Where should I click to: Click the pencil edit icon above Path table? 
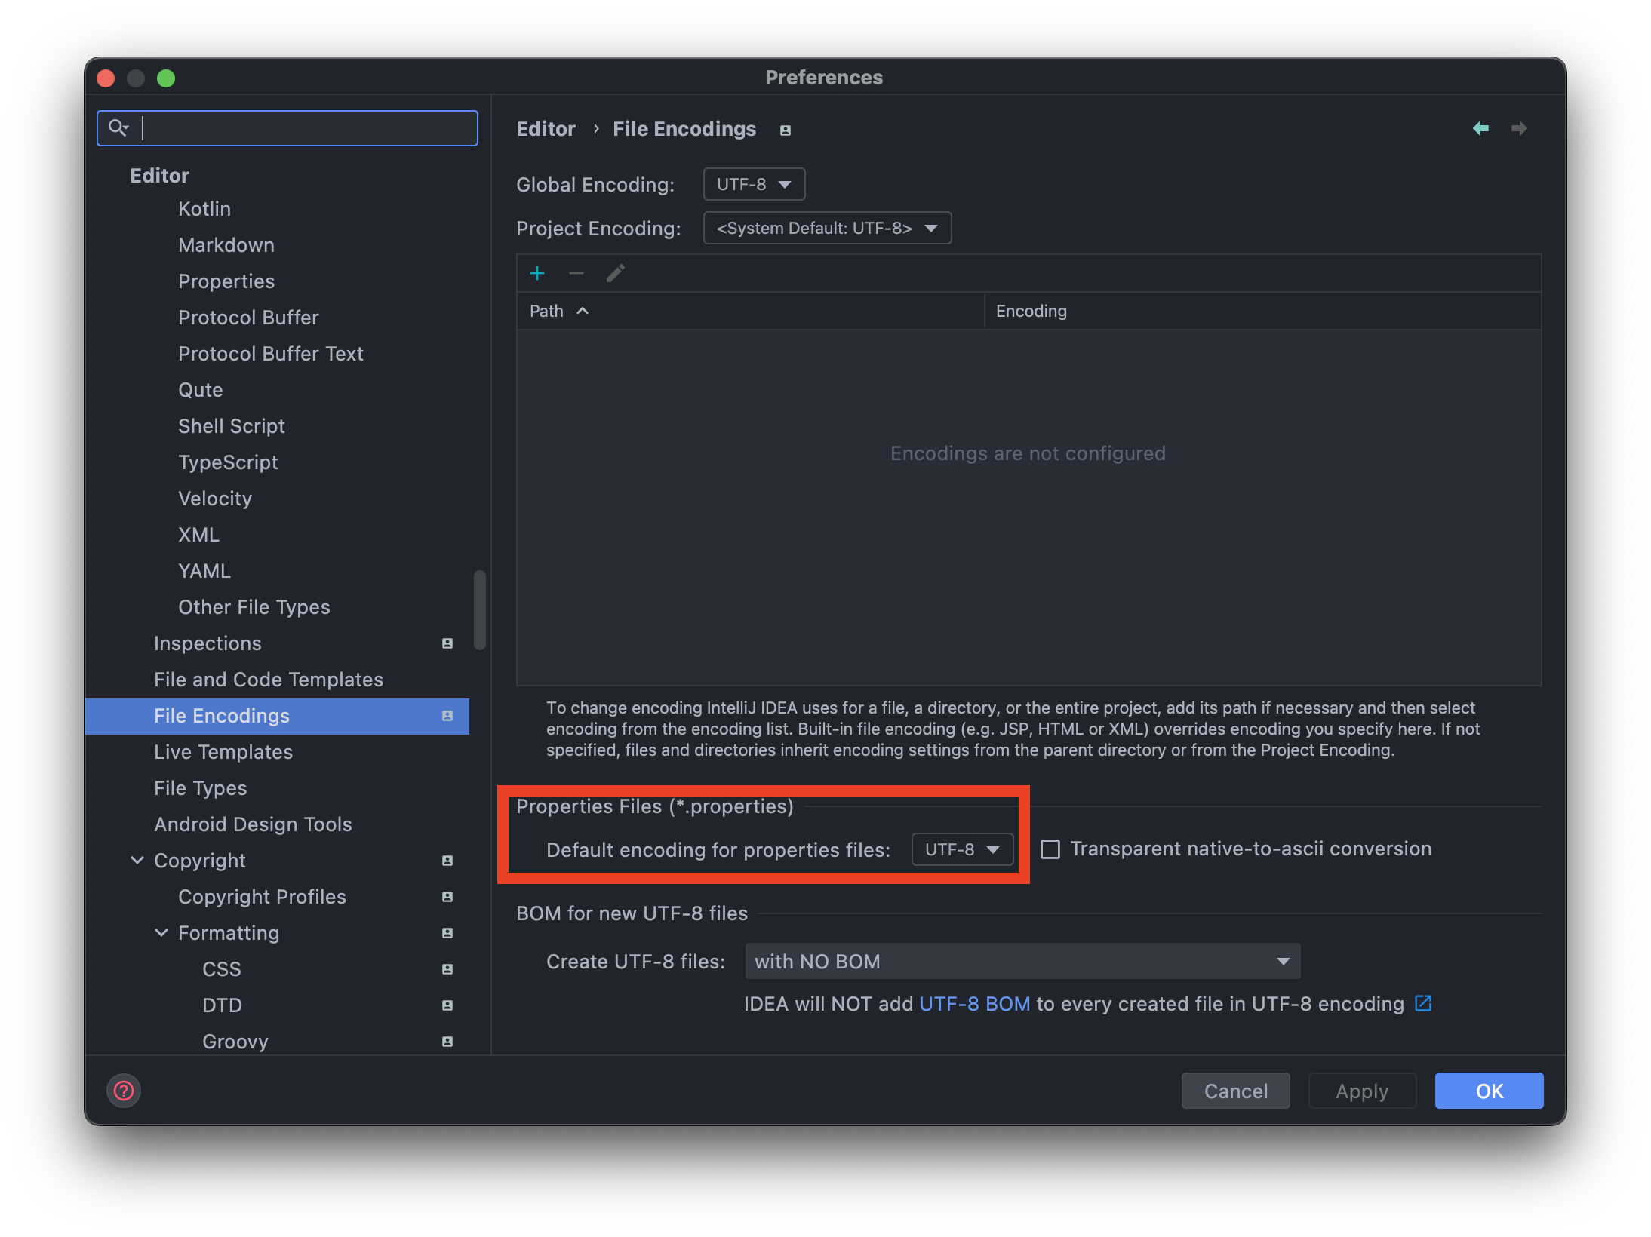pyautogui.click(x=615, y=273)
